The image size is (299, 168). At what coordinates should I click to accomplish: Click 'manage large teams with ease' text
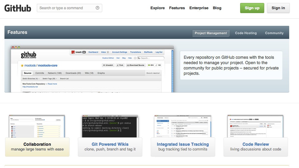pyautogui.click(x=37, y=149)
